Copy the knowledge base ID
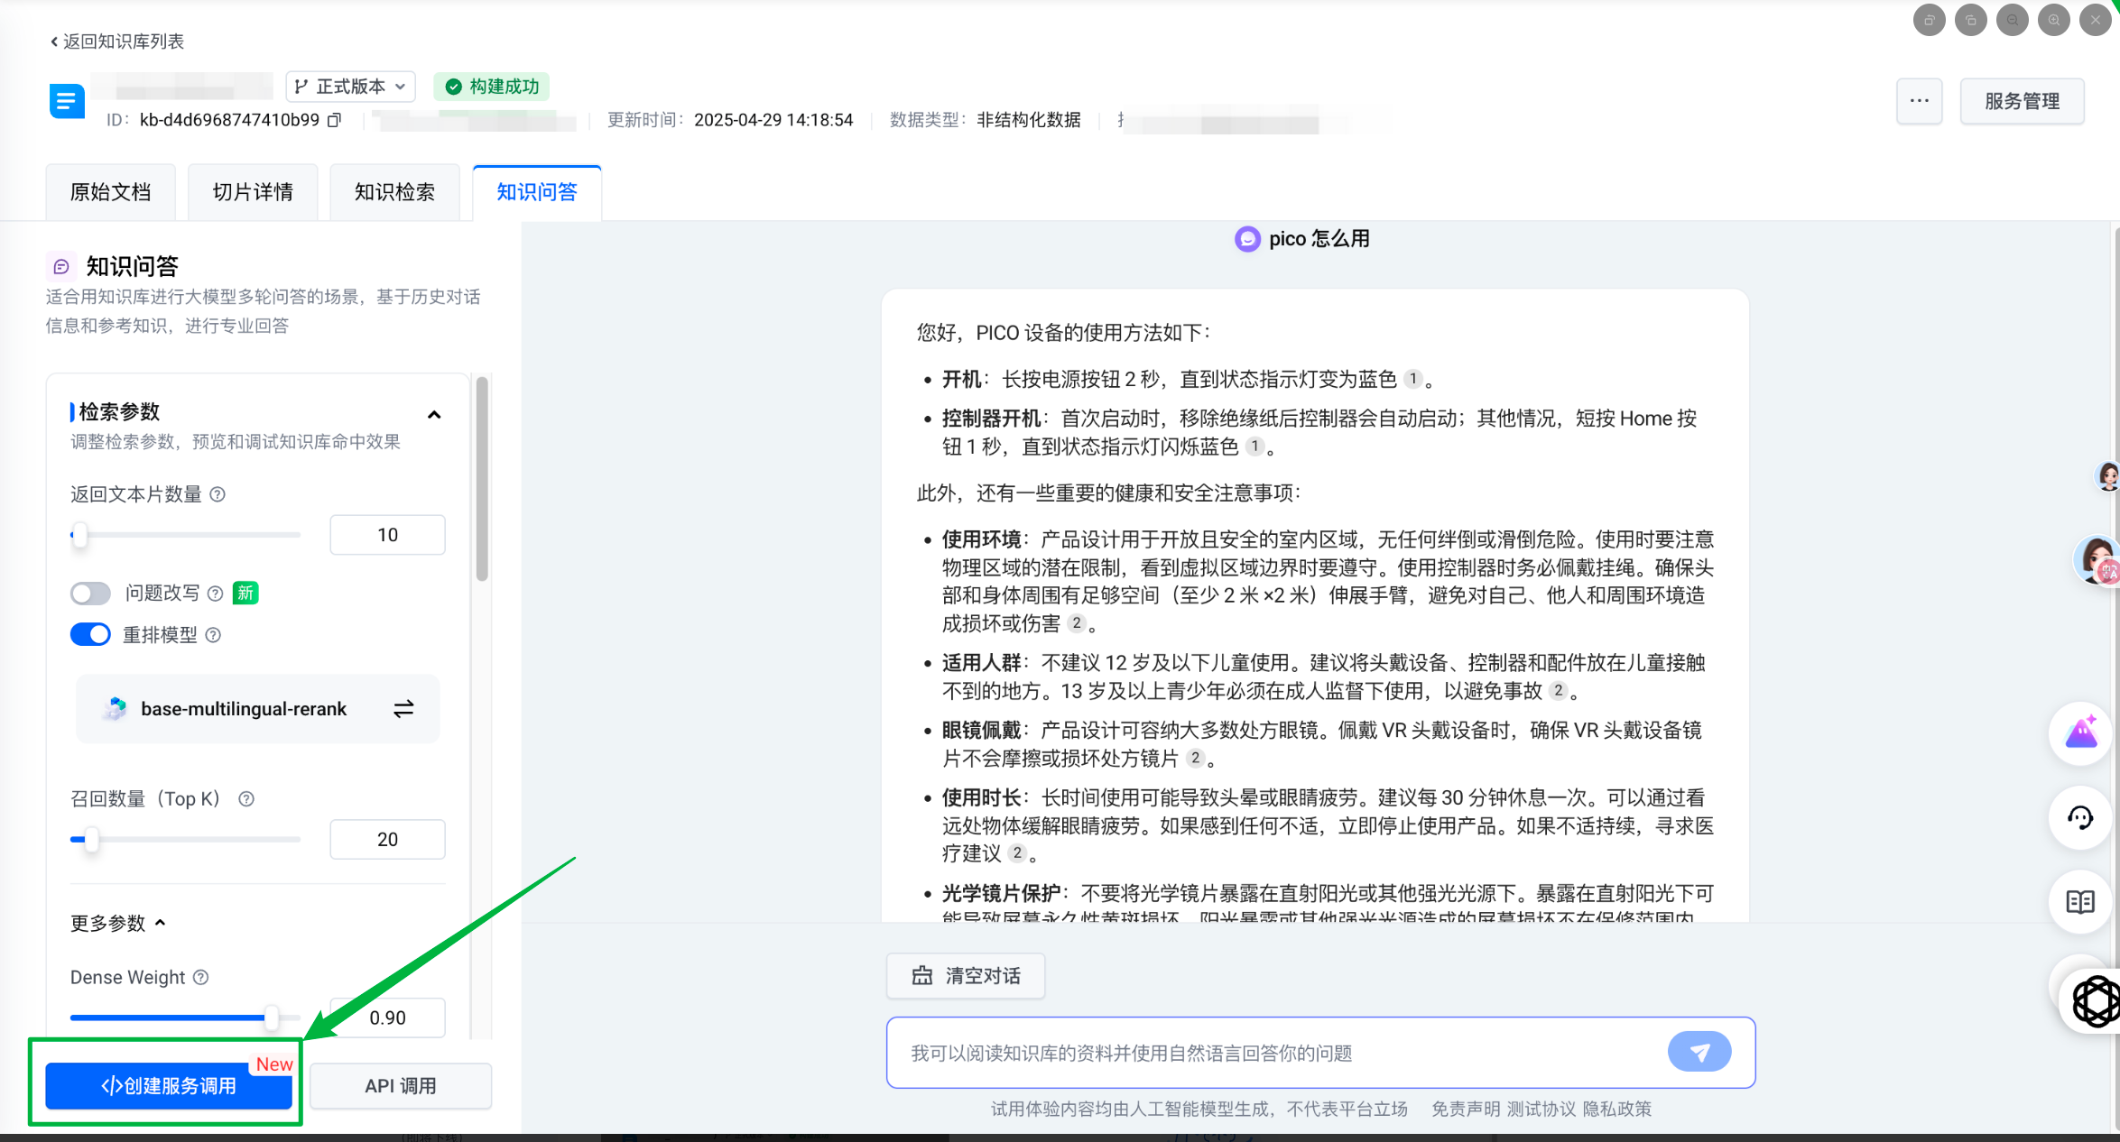The image size is (2120, 1142). 334,120
